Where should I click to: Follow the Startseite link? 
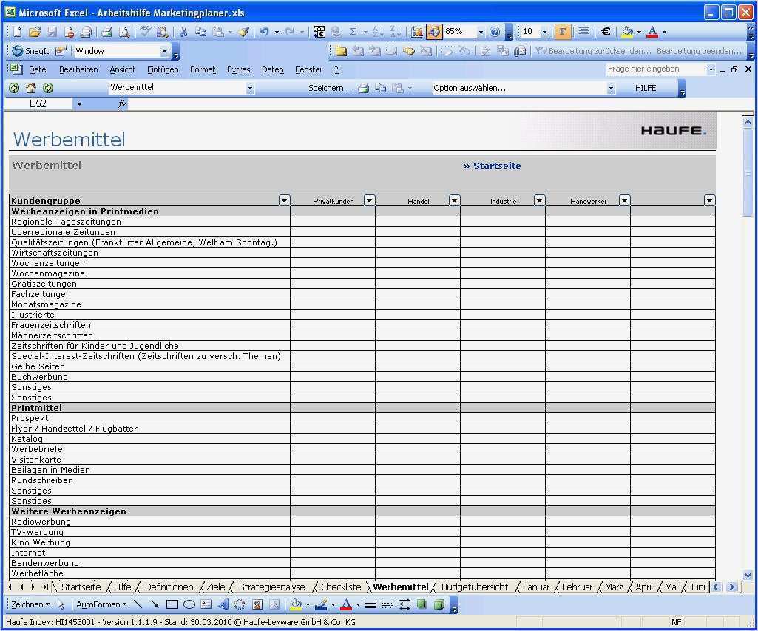point(492,166)
